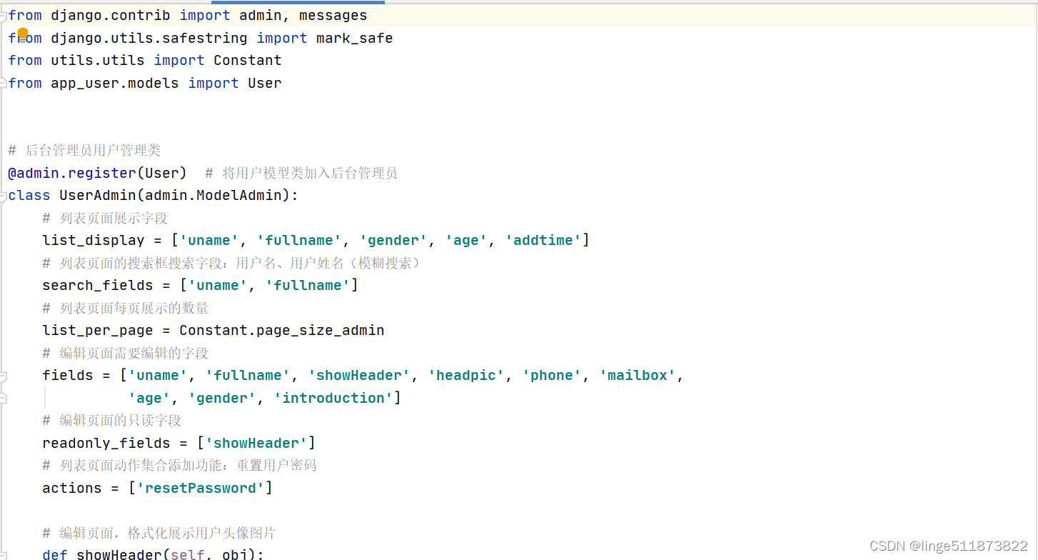Screen dimensions: 1038x560
Task: Click the 'addtime' string
Action: (x=543, y=240)
